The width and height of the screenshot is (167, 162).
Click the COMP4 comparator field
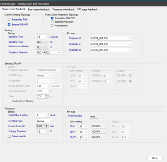[x=99, y=132]
